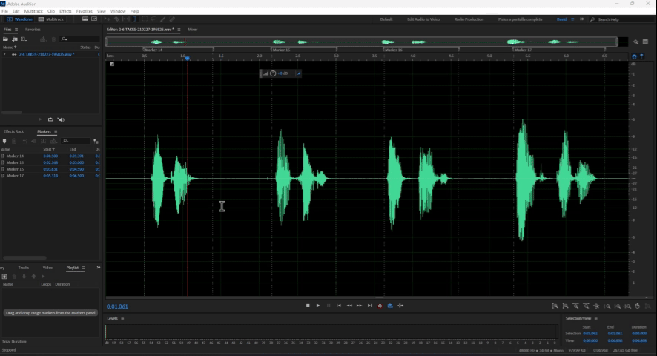Switch to the Favorites panel tab
657x356 pixels.
[x=33, y=30]
